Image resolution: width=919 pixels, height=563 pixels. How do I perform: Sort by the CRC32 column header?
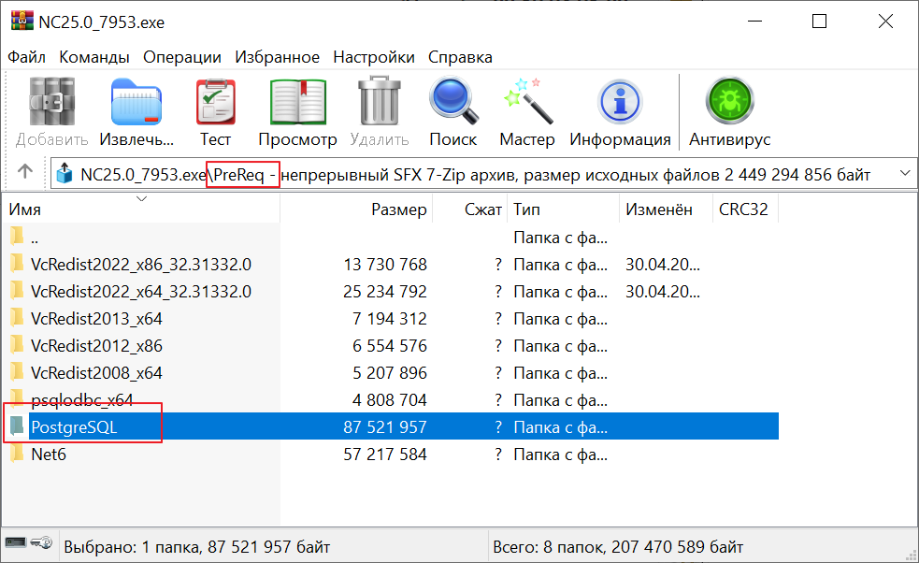(745, 209)
